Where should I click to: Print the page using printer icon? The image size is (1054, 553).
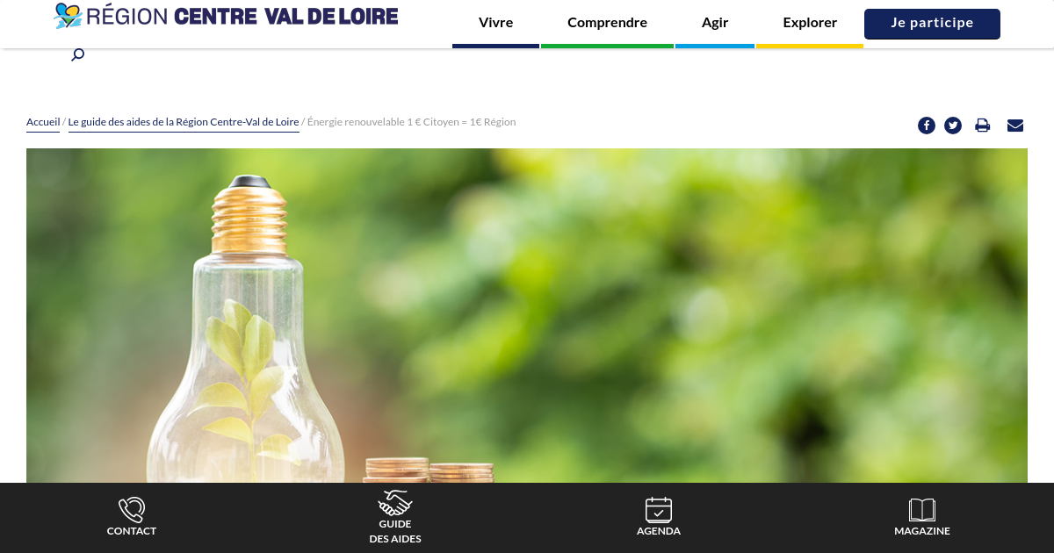pos(983,126)
